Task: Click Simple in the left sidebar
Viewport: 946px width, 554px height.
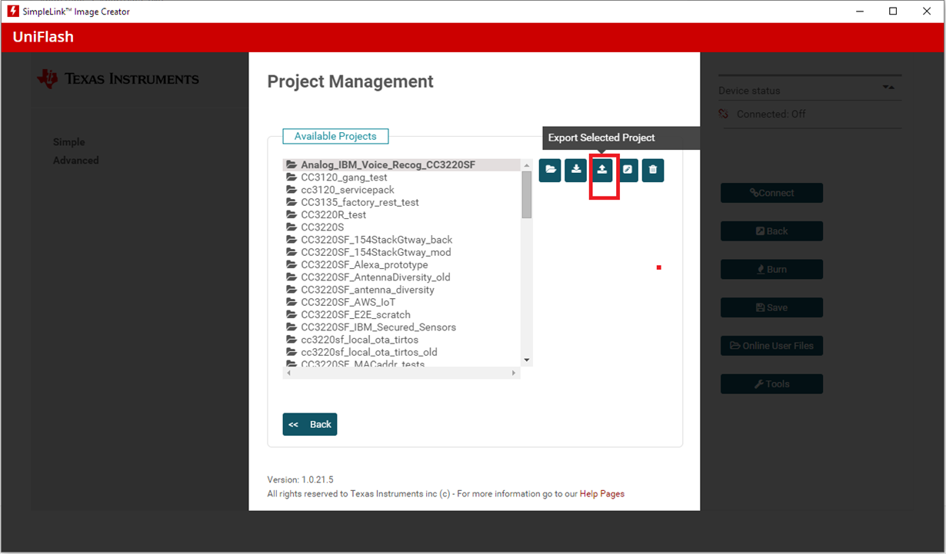Action: tap(69, 142)
